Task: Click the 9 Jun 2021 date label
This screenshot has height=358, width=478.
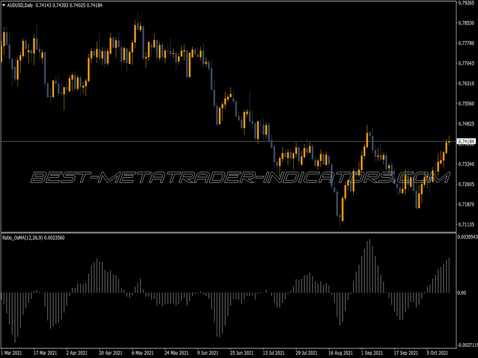Action: [208, 353]
